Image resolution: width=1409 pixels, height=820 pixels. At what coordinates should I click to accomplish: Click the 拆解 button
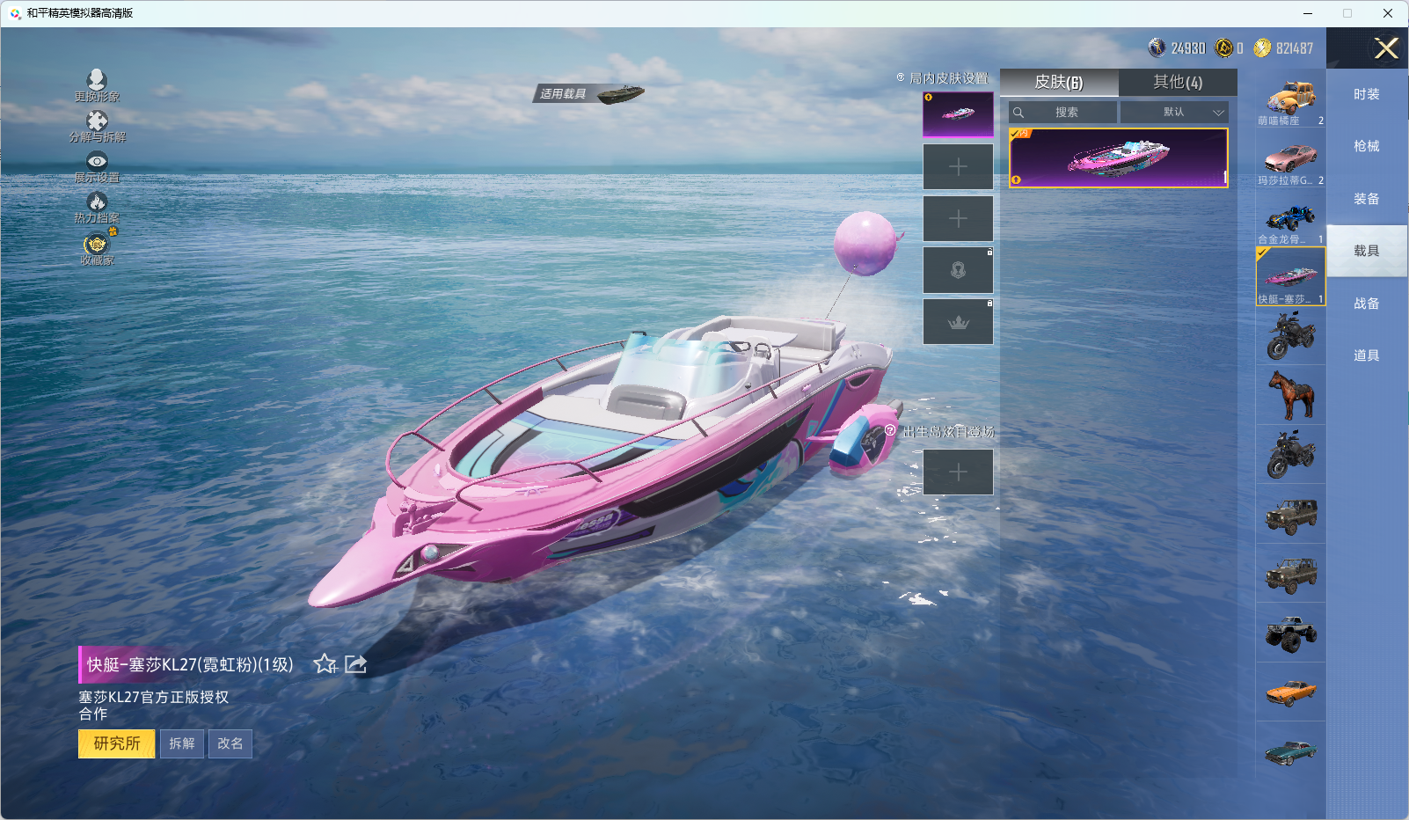point(182,743)
